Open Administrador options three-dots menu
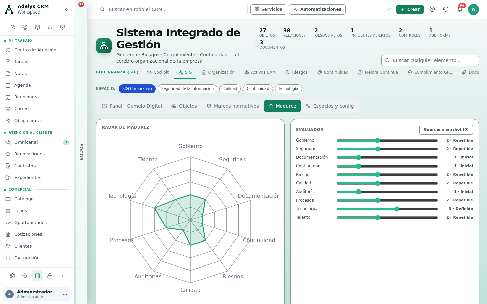 (x=65, y=294)
